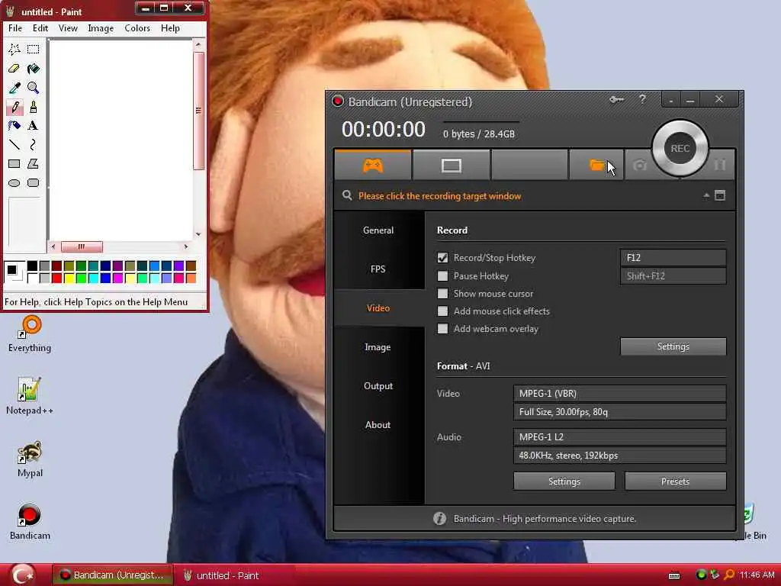The width and height of the screenshot is (781, 586).
Task: Open the Everything desktop shortcut
Action: pyautogui.click(x=30, y=334)
